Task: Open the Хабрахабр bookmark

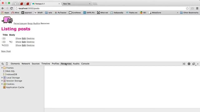Action: [117, 12]
